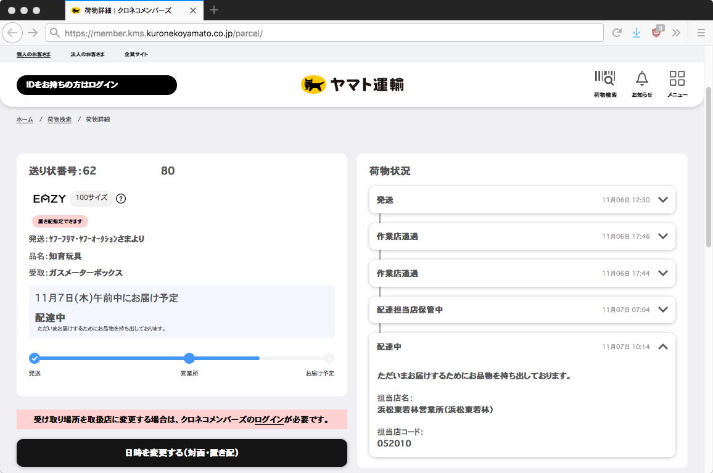Open the help question mark beside 100サイズ
Image resolution: width=713 pixels, height=473 pixels.
121,199
